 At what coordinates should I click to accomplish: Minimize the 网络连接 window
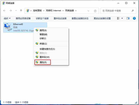click(x=118, y=3)
